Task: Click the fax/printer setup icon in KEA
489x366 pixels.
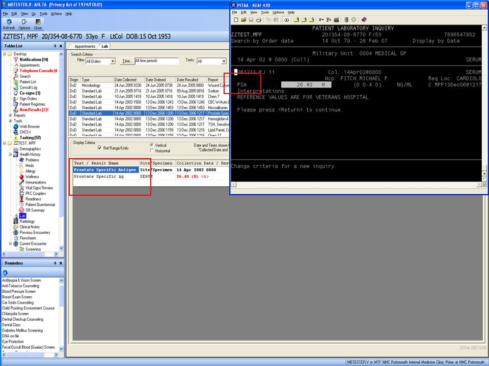Action: (336, 20)
